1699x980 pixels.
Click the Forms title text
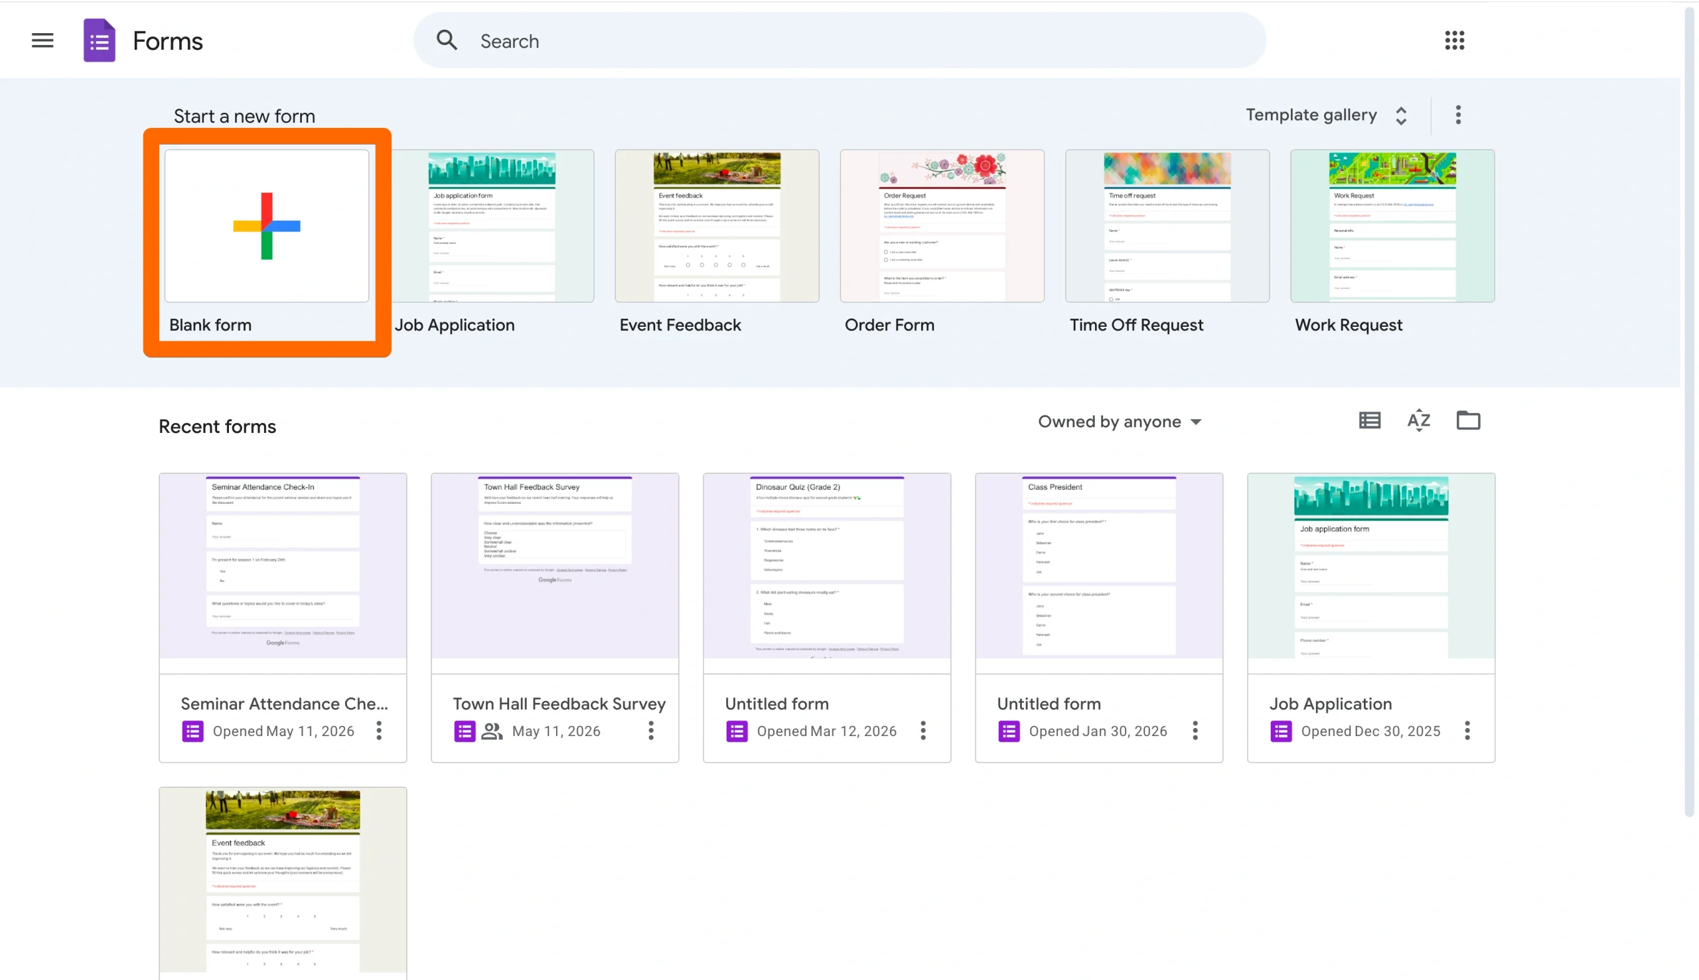(168, 41)
